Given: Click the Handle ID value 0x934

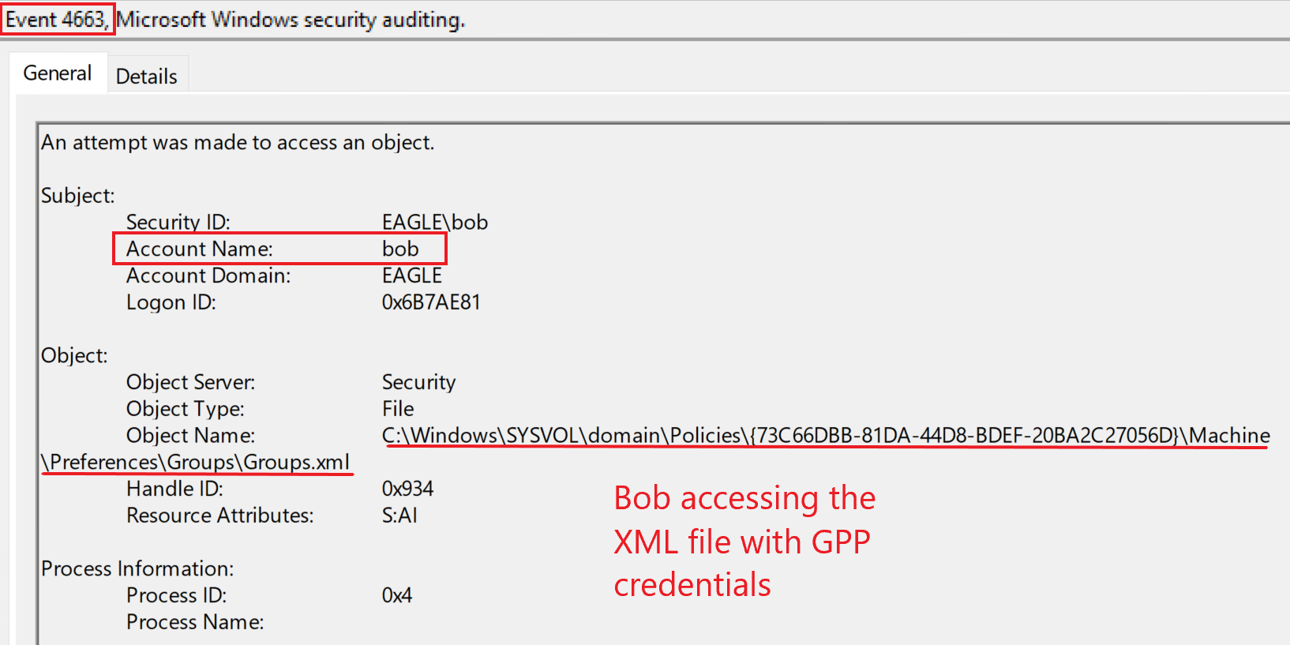Looking at the screenshot, I should tap(407, 489).
